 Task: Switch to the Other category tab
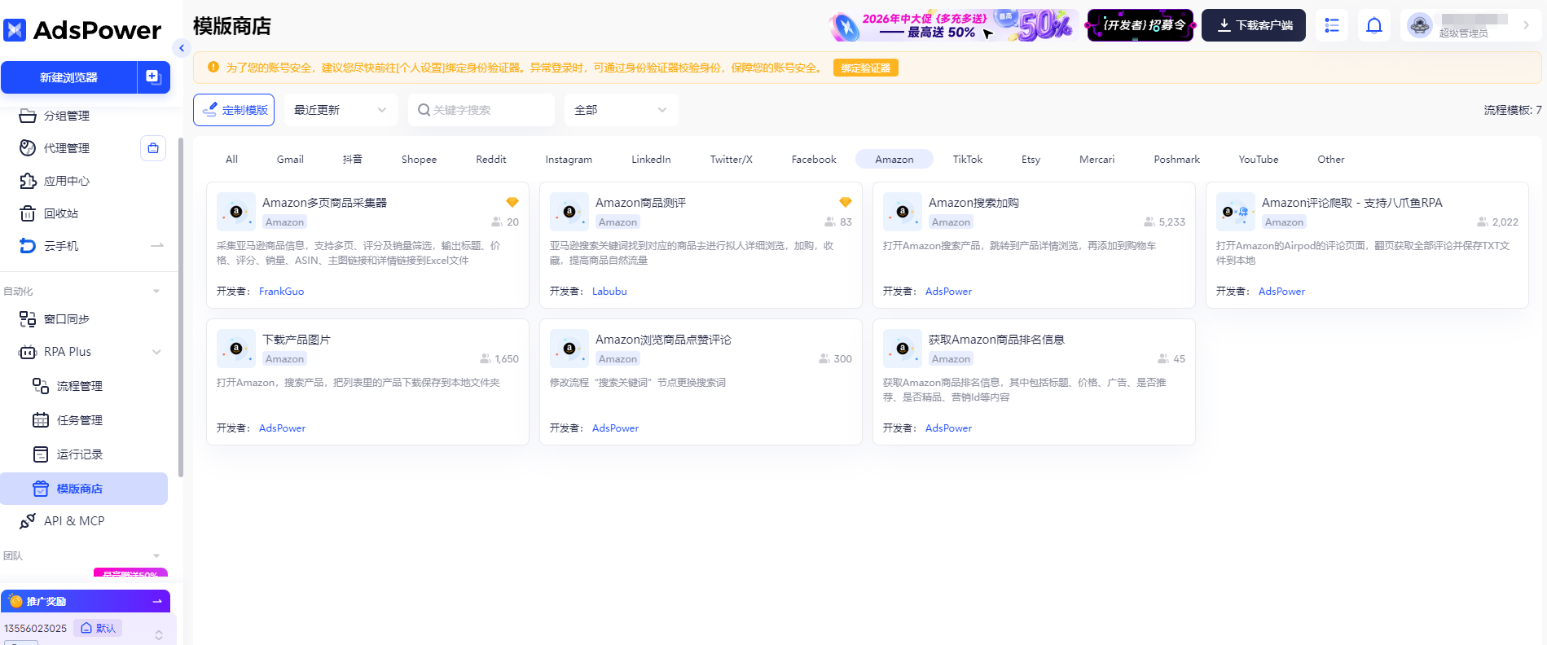click(x=1331, y=160)
